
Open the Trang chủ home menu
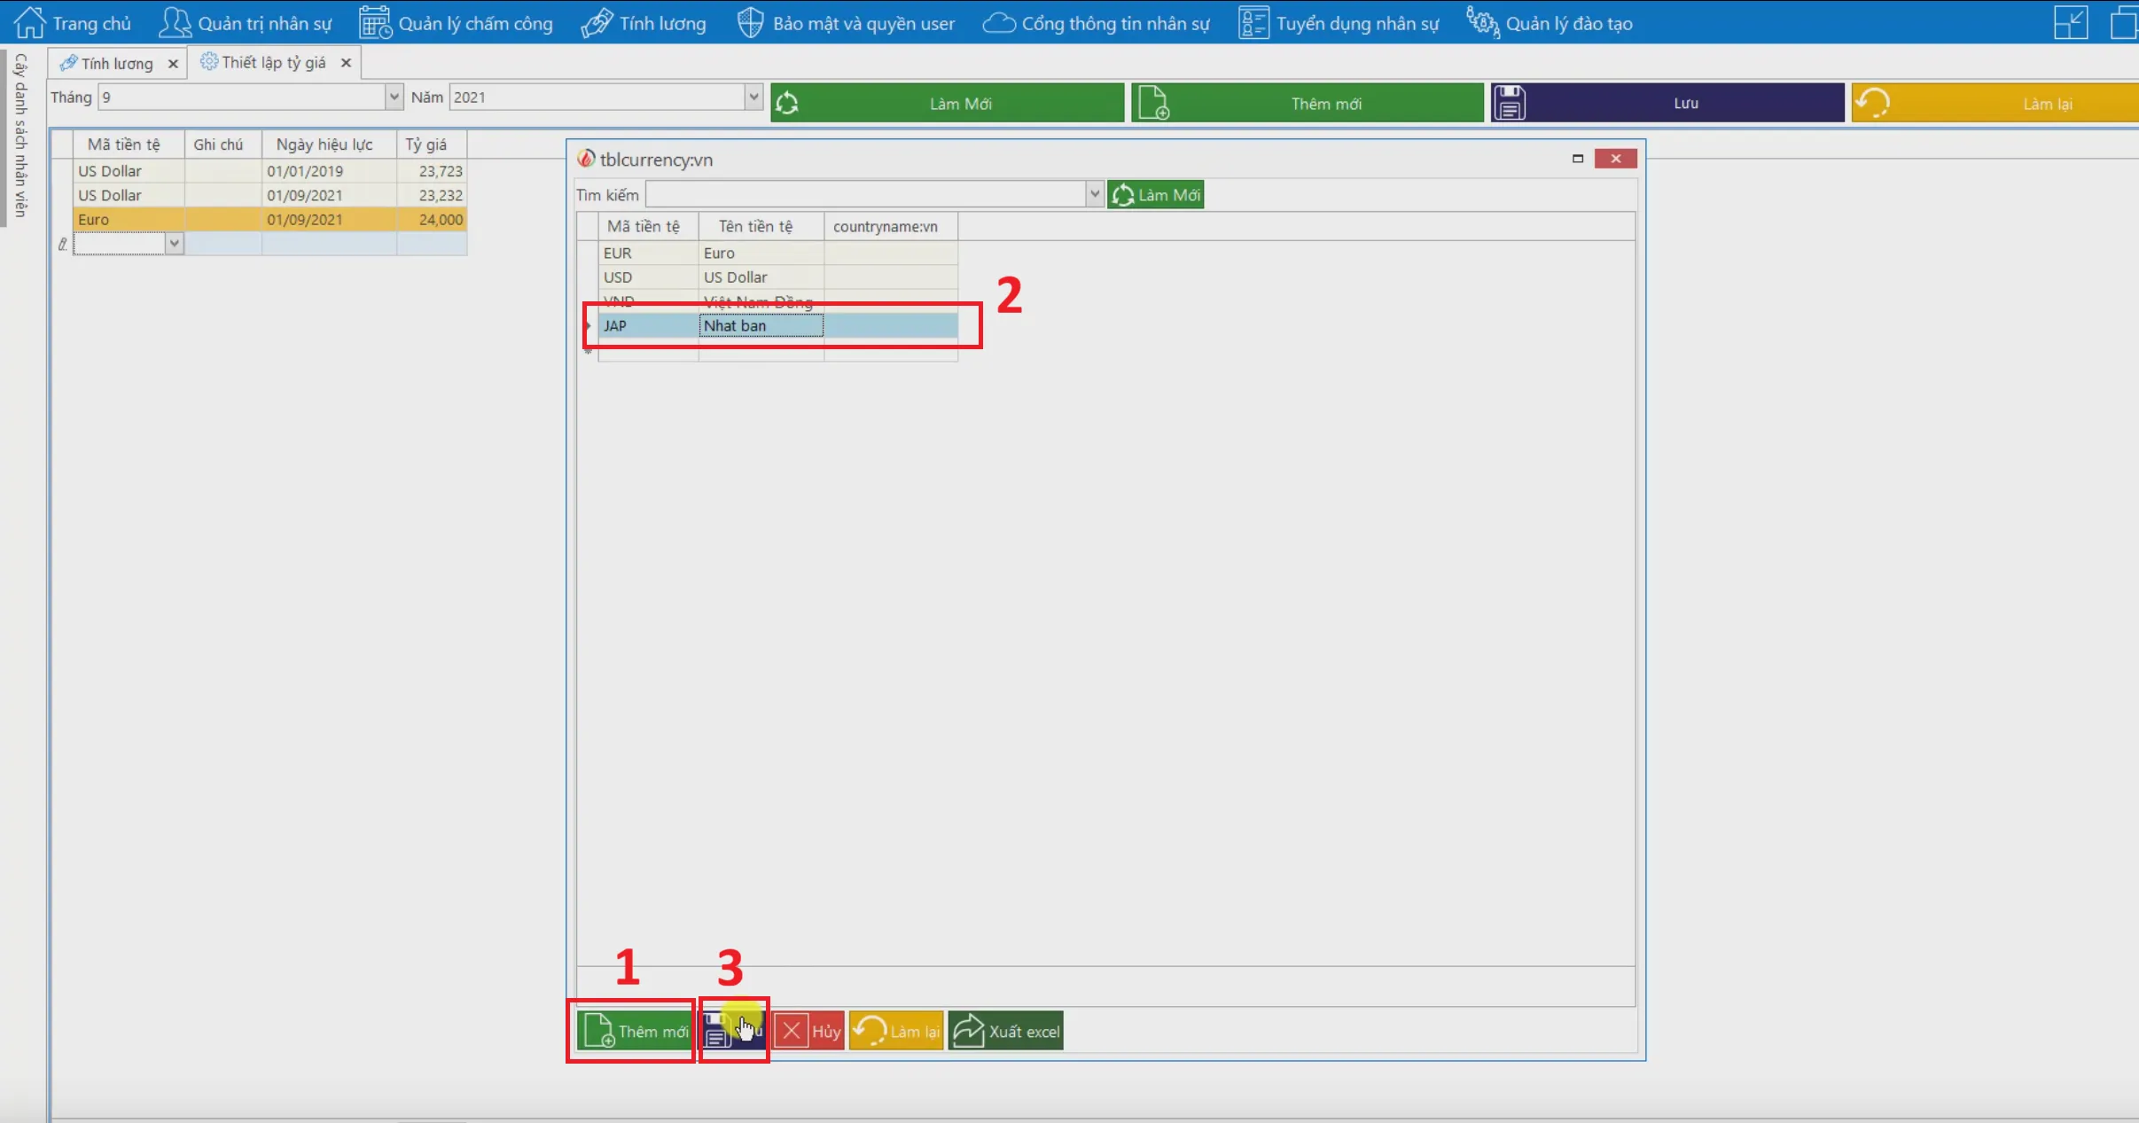point(73,23)
